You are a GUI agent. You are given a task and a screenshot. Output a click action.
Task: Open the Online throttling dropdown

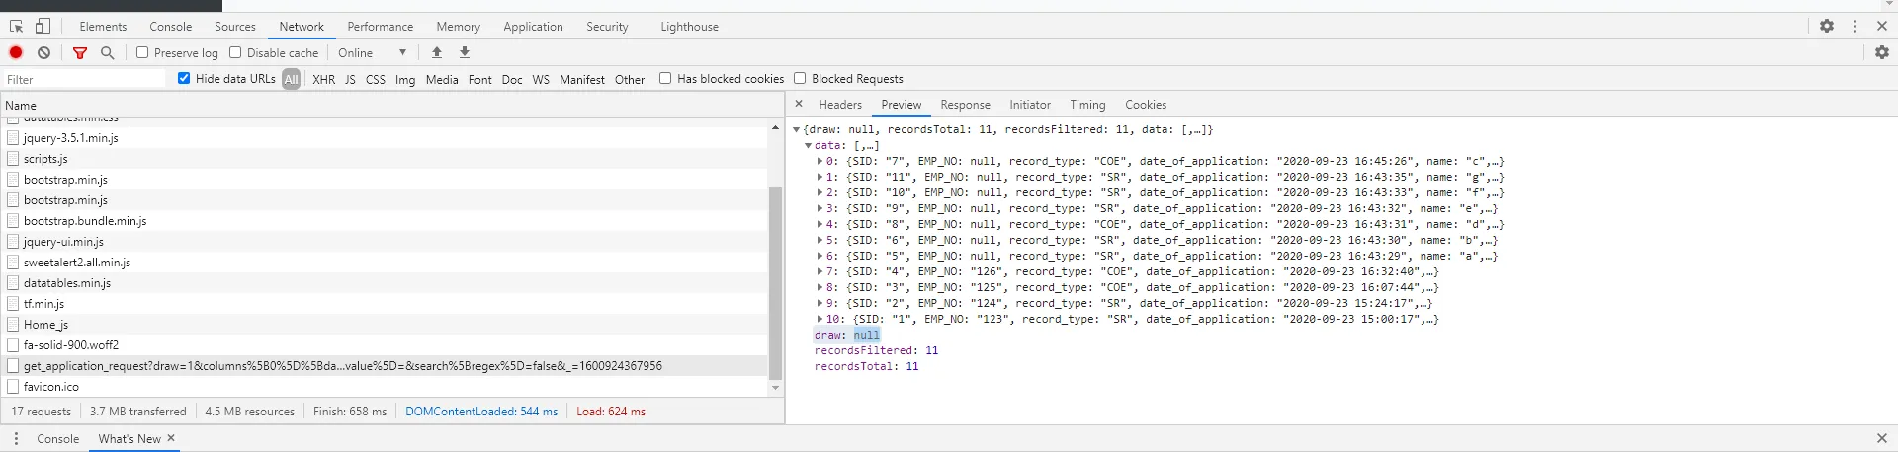point(373,52)
